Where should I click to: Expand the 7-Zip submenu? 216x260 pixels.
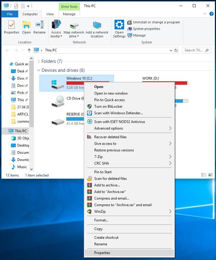coord(129,157)
